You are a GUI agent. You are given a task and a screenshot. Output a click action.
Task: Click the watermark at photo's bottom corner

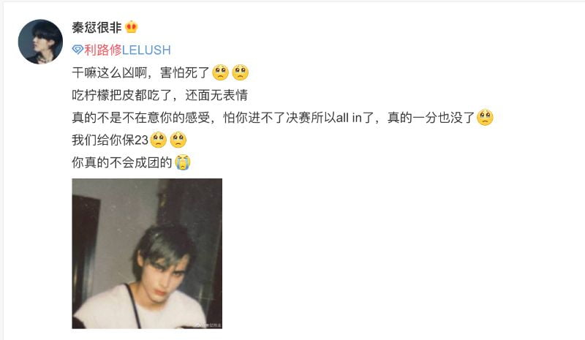pos(208,325)
